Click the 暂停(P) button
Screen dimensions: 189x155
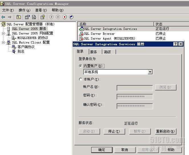coord(140,131)
